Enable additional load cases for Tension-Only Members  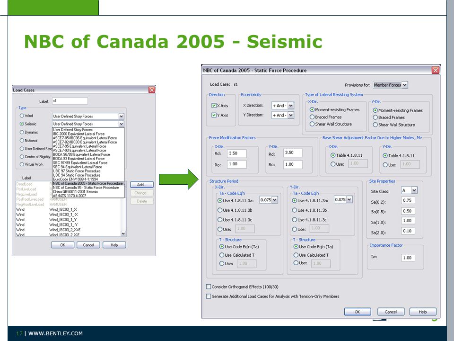pyautogui.click(x=209, y=296)
